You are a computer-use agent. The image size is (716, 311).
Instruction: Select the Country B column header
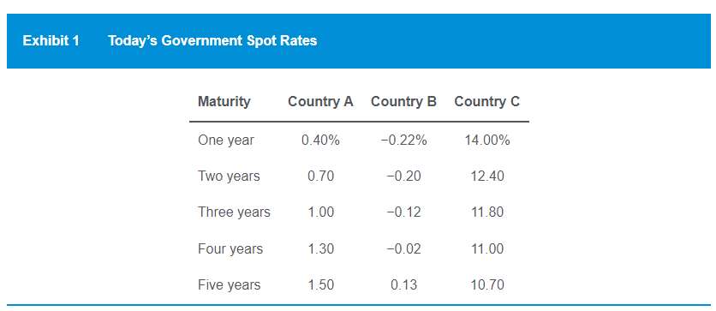click(x=403, y=101)
